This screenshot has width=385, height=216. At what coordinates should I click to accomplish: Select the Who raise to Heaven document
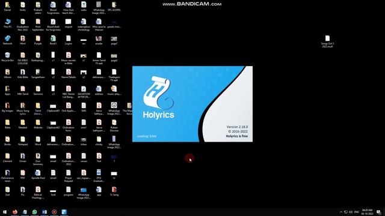point(99,25)
